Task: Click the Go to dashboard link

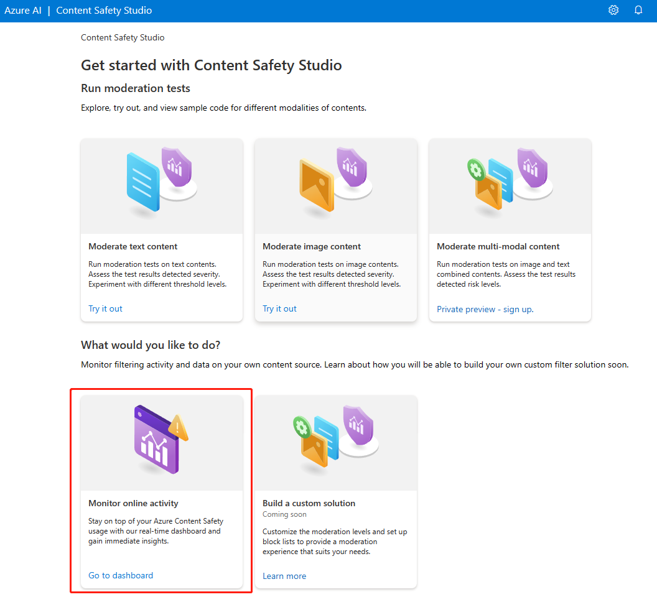Action: (x=121, y=575)
